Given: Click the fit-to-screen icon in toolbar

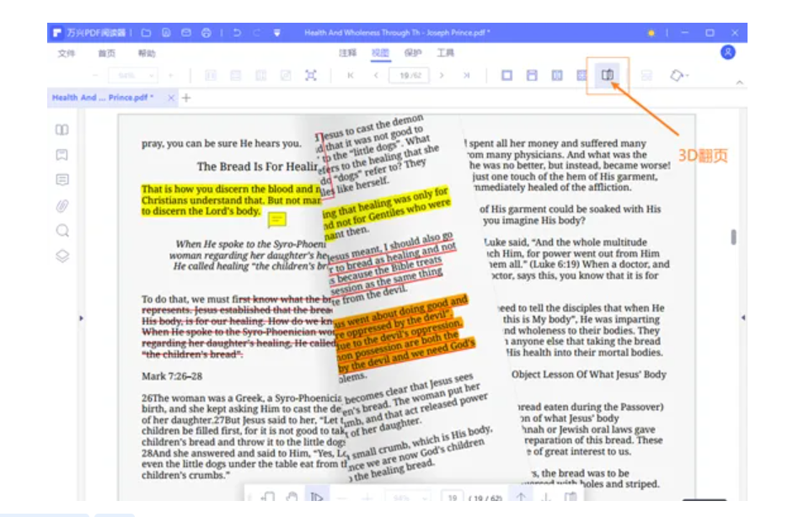Looking at the screenshot, I should coord(310,76).
